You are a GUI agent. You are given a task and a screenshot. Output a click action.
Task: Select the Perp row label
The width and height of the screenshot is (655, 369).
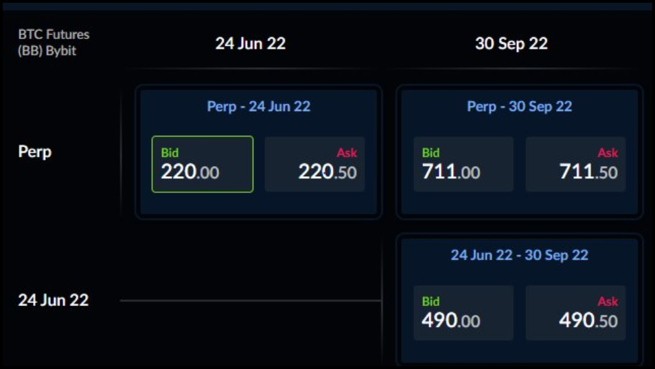coord(35,152)
